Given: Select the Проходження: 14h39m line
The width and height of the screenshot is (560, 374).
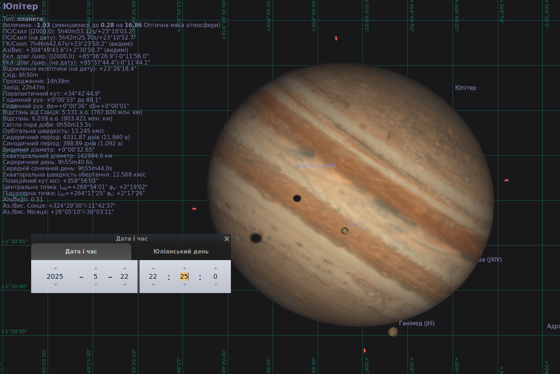Looking at the screenshot, I should point(36,81).
